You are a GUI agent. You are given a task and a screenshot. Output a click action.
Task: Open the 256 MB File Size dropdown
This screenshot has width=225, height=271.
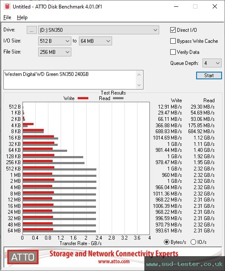(x=55, y=52)
